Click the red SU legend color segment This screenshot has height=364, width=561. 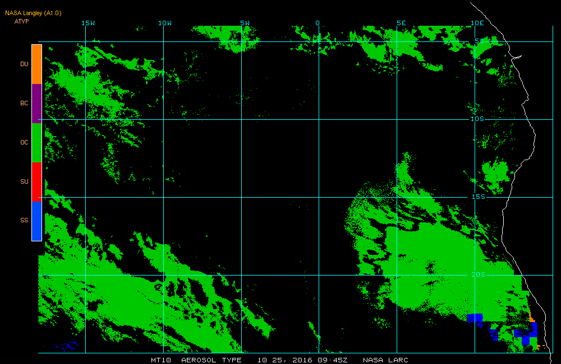37,182
